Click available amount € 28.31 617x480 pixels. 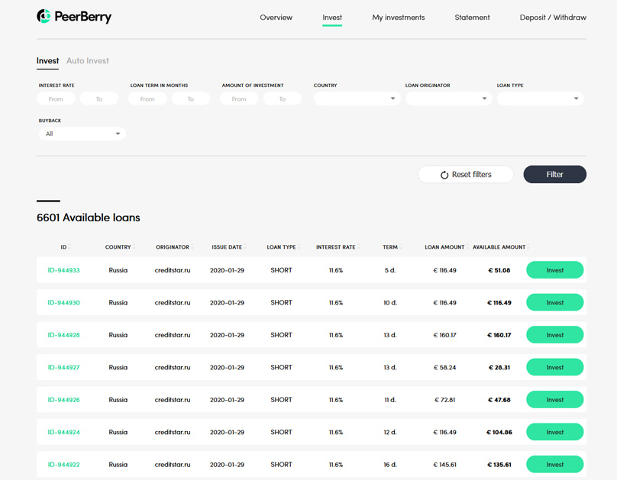tap(499, 367)
